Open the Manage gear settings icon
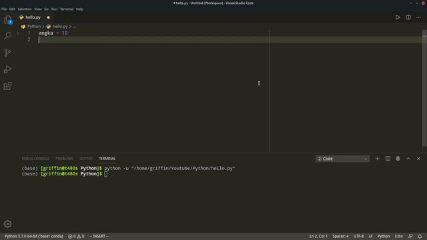Screen dimensions: 427x240 [x=7, y=224]
